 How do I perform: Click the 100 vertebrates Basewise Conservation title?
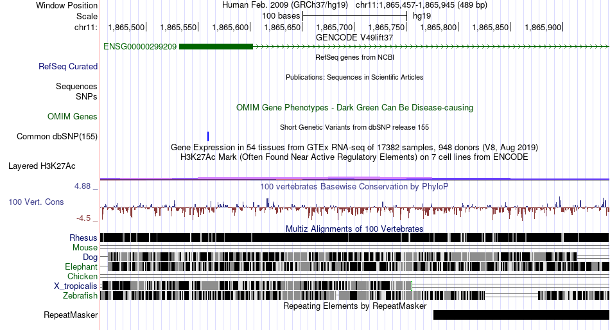pos(354,186)
